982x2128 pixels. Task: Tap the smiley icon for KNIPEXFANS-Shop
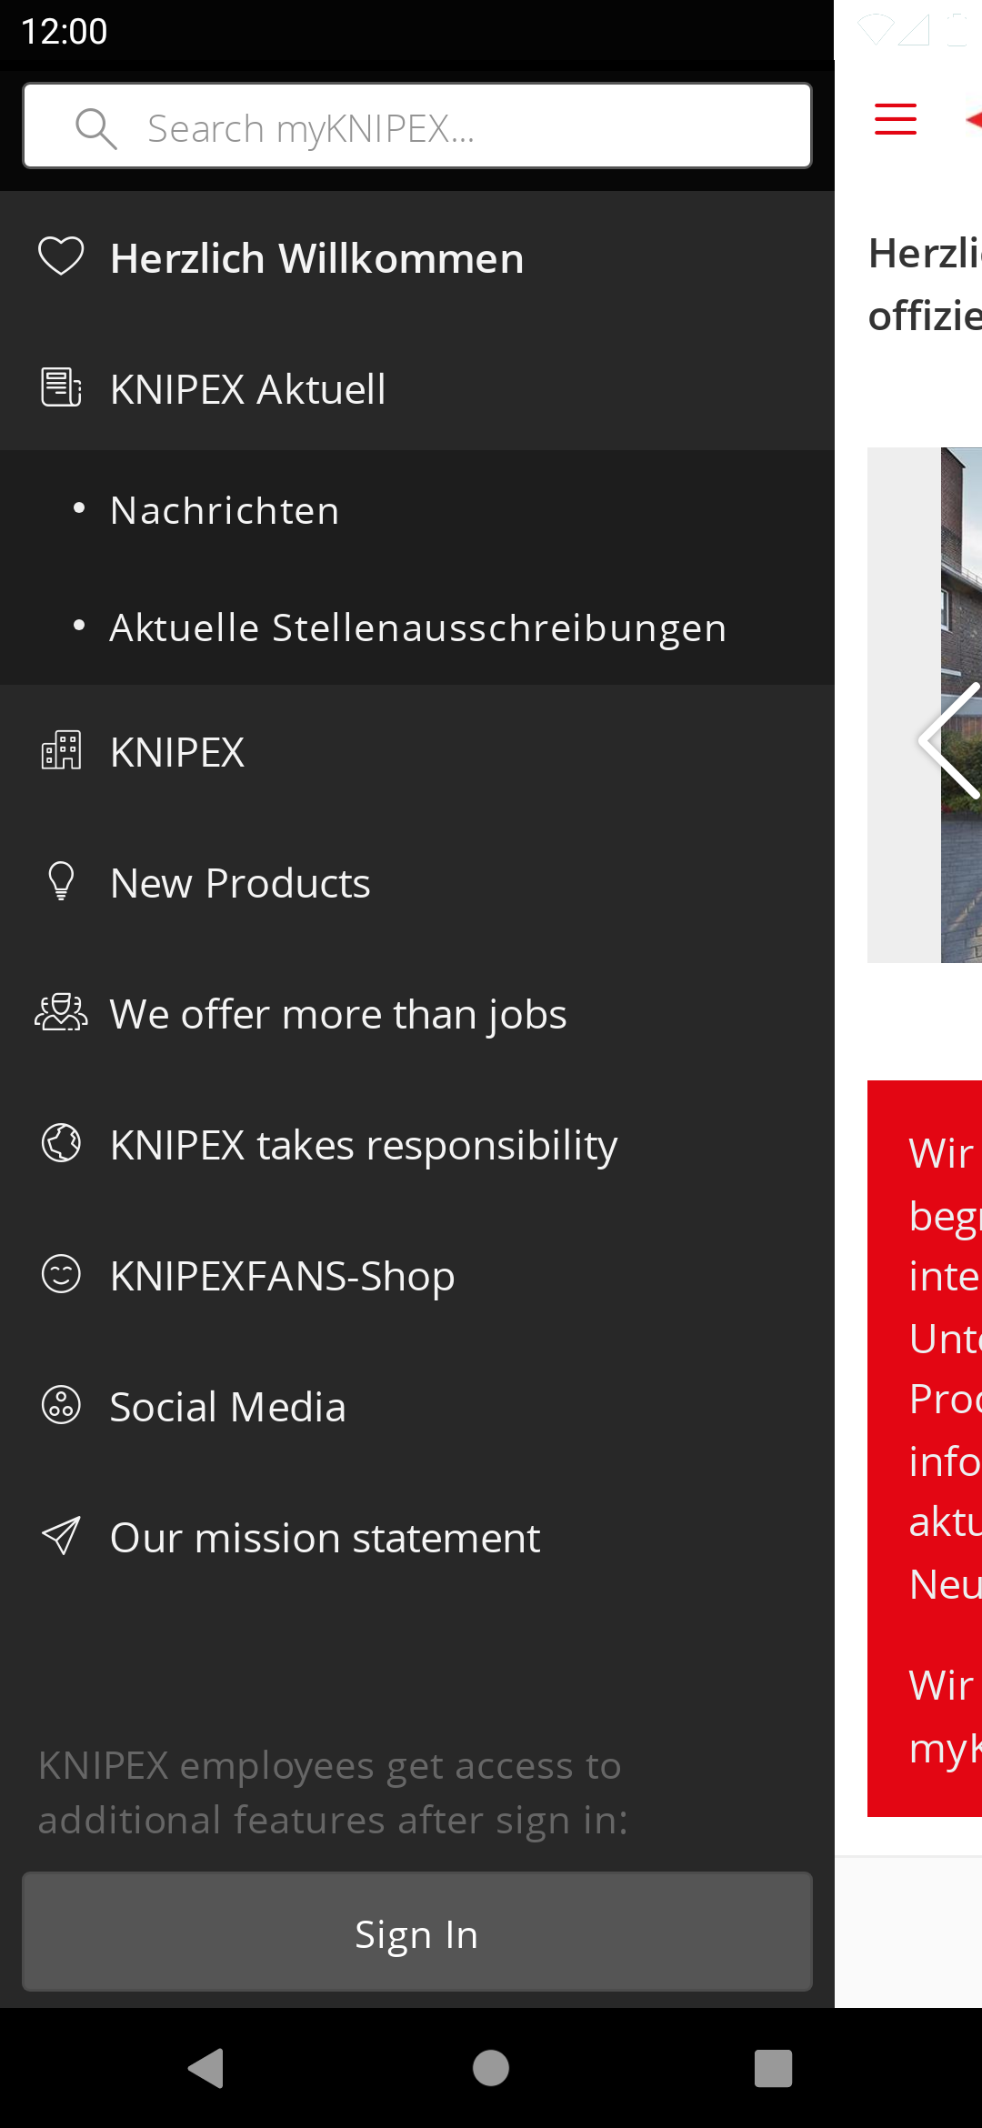pos(61,1274)
